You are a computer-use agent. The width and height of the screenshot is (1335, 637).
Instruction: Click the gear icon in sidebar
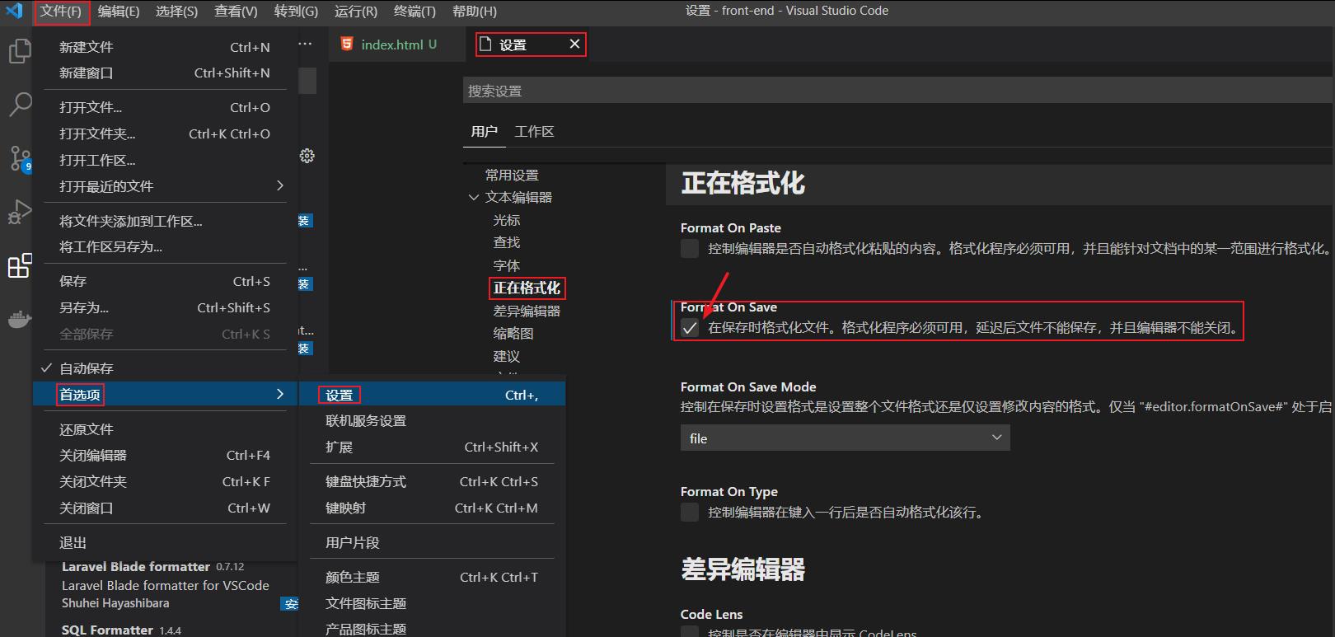pos(307,156)
